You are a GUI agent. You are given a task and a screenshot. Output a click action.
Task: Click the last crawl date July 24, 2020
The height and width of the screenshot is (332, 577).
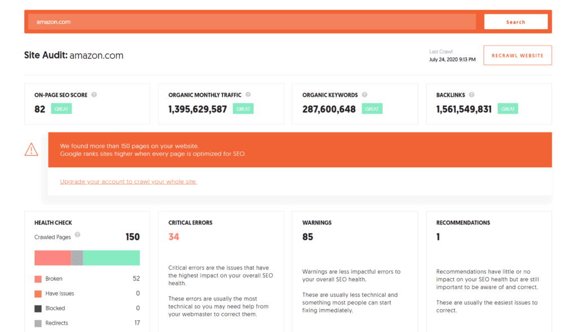click(x=452, y=60)
